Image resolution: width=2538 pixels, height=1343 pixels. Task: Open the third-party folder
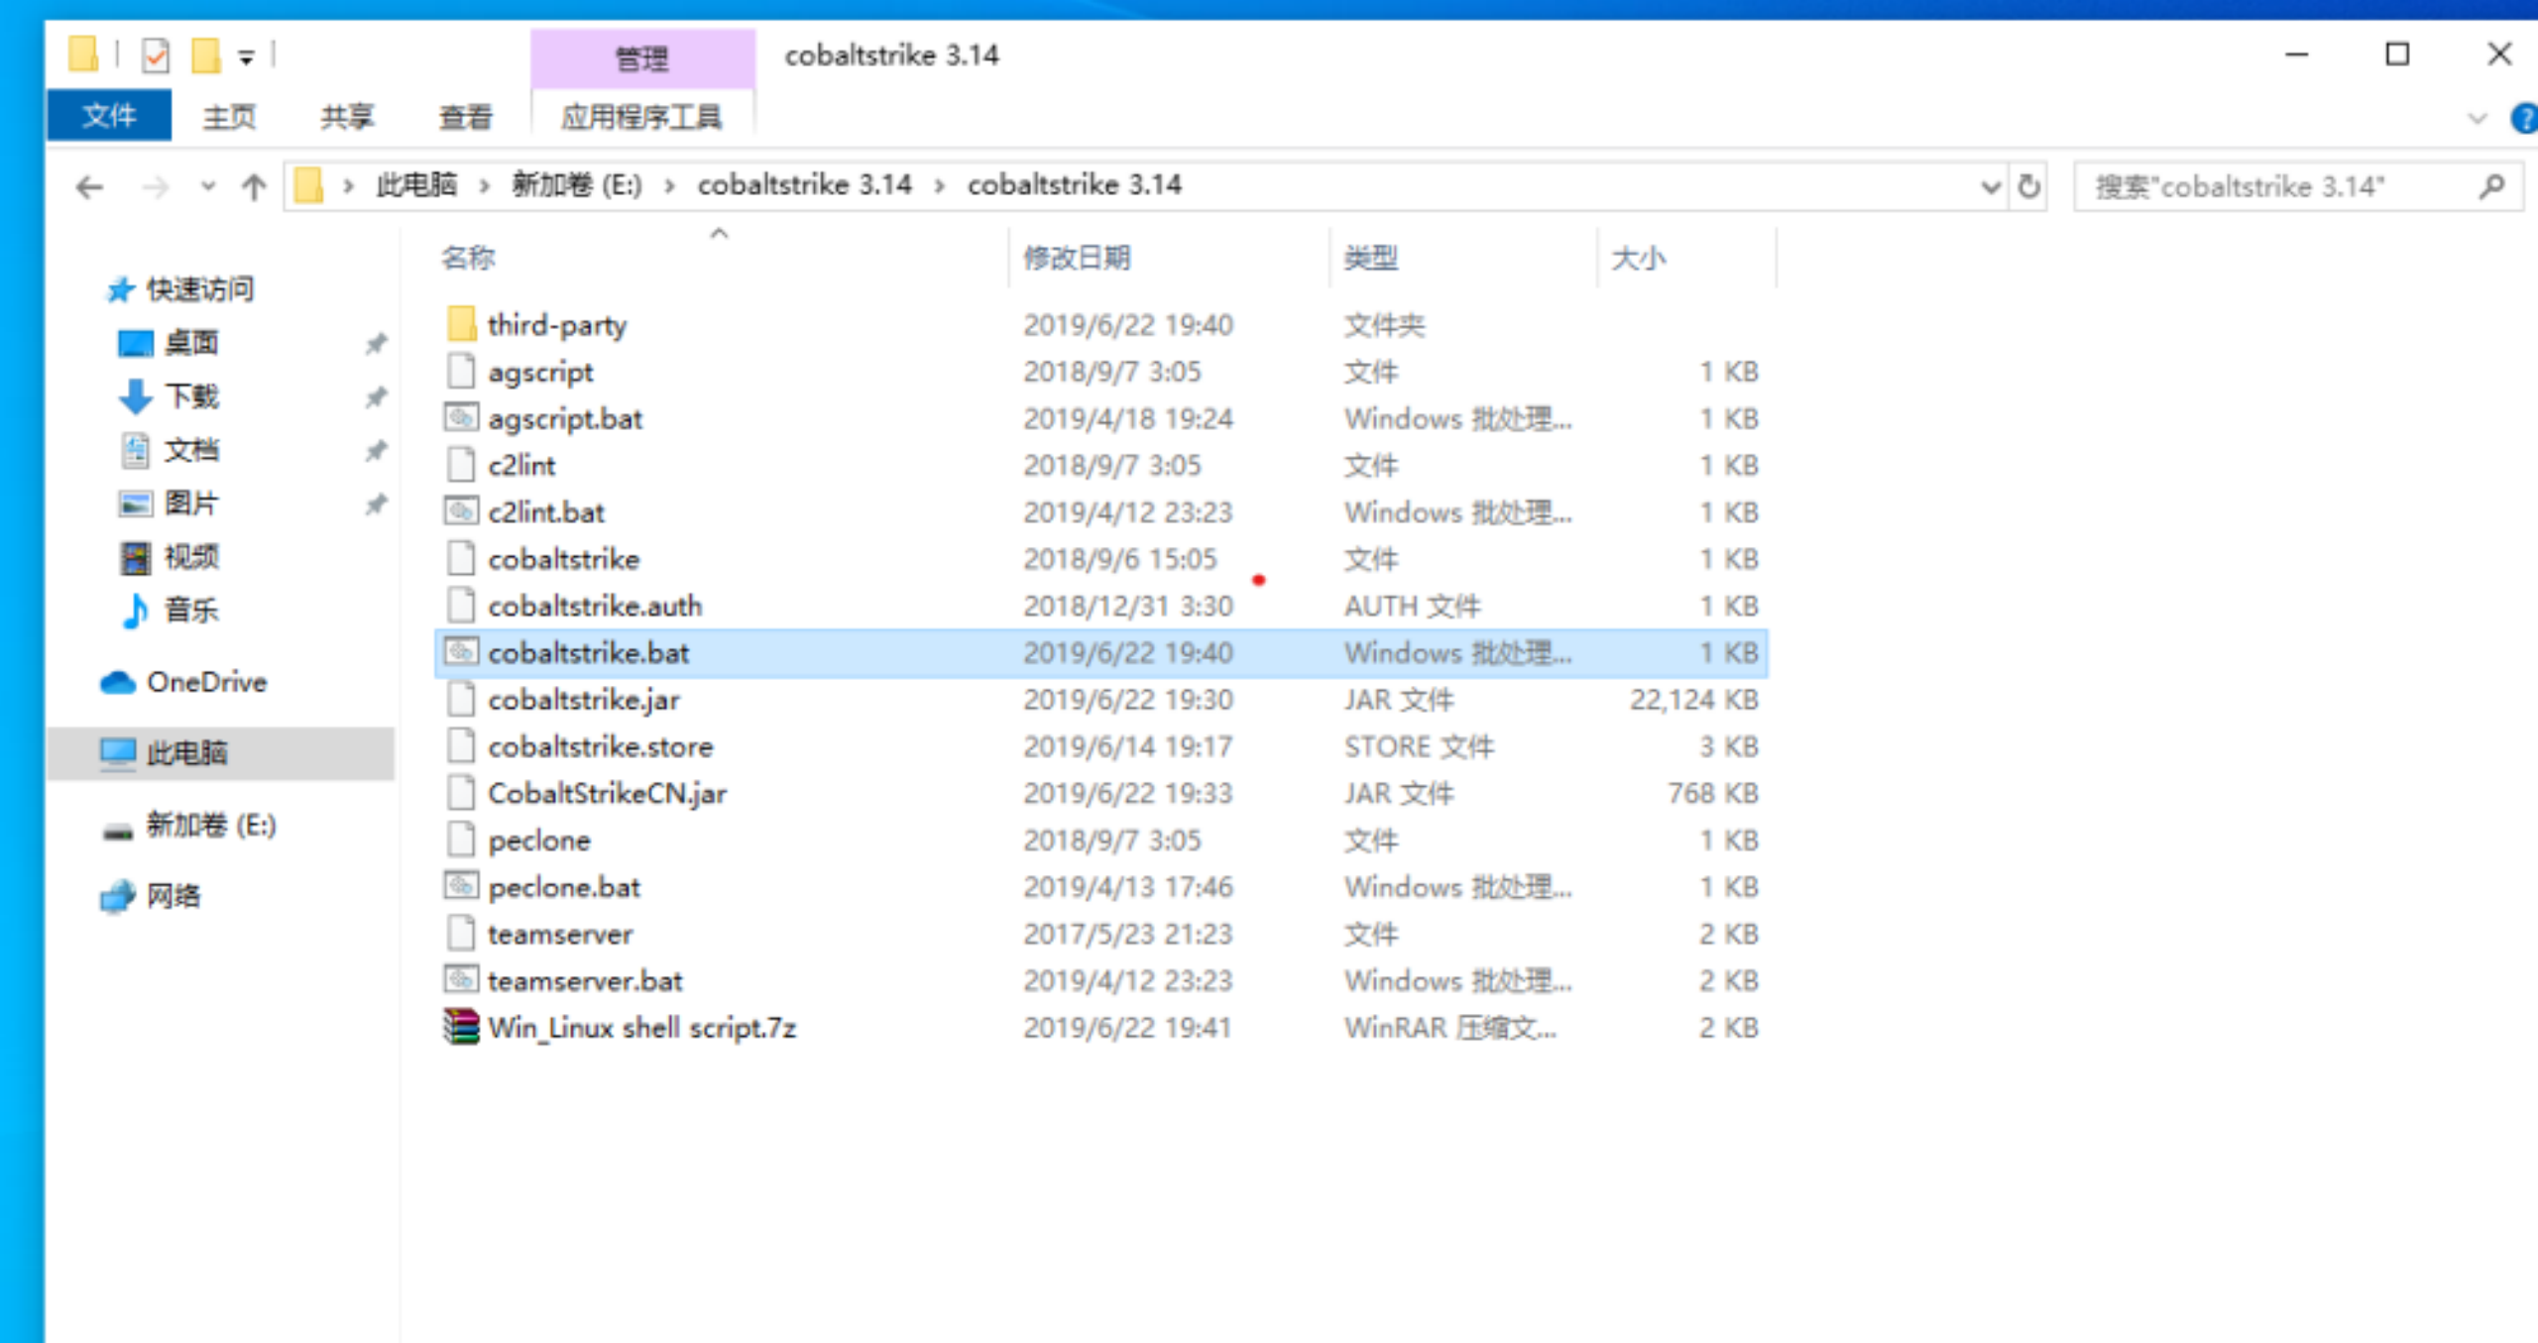tap(555, 324)
